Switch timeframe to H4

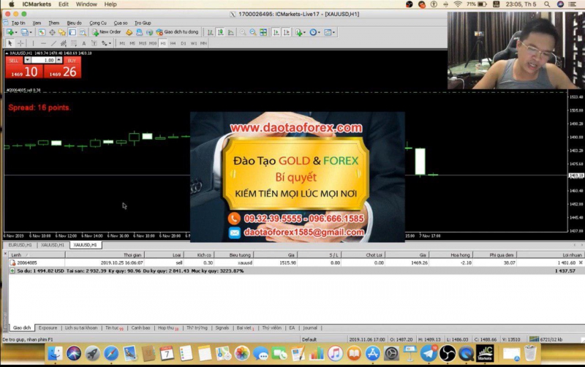pyautogui.click(x=173, y=43)
